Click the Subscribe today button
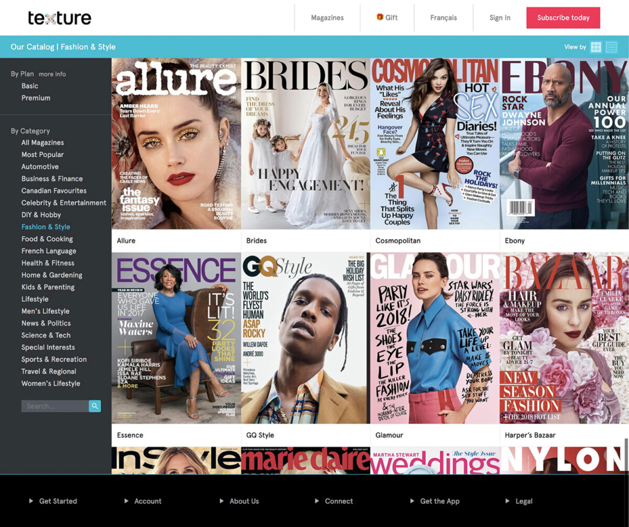This screenshot has width=629, height=527. pos(563,18)
